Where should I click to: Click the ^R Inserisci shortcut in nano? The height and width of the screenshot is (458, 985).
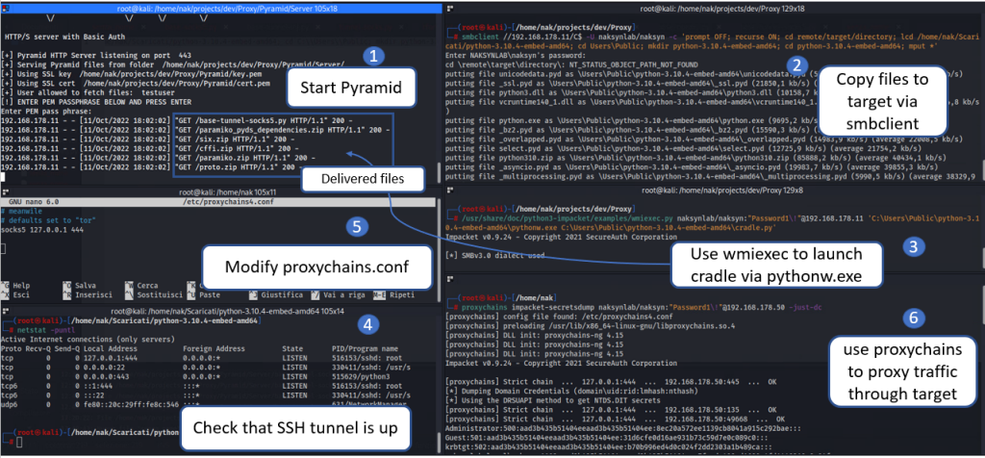coord(86,293)
